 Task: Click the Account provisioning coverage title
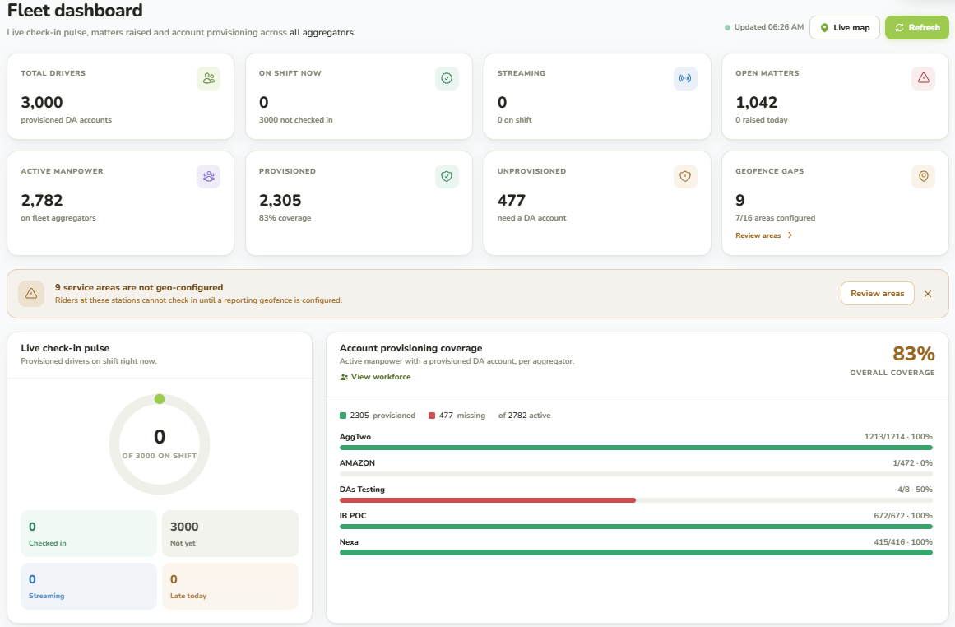coord(411,348)
